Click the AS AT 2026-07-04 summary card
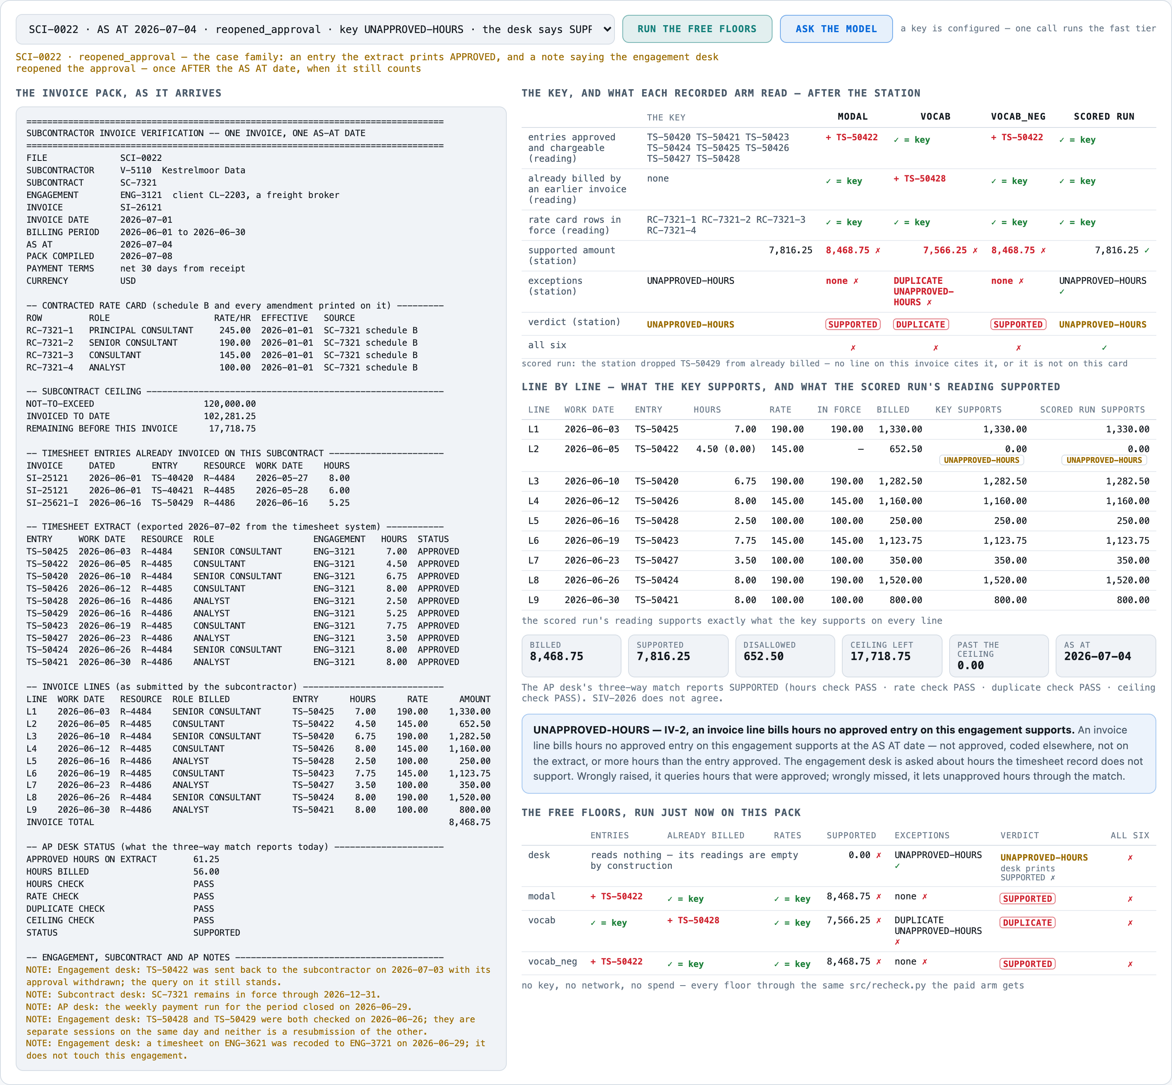The image size is (1172, 1085). [x=1106, y=655]
